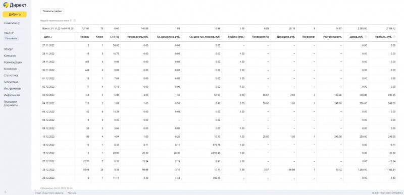The width and height of the screenshot is (404, 195).
Task: Click the Показать график button
Action: 53,11
